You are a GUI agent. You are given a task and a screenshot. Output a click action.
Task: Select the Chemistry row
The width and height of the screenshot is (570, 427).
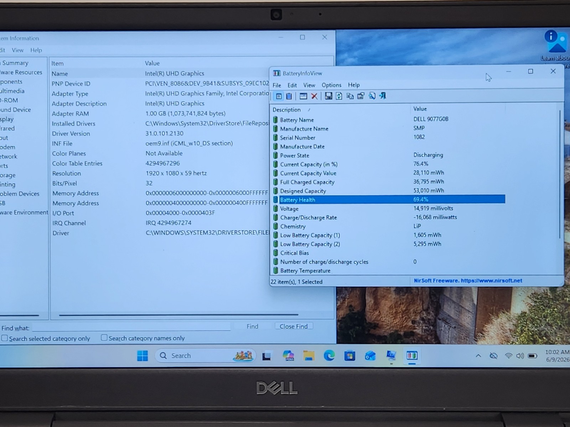(x=388, y=226)
